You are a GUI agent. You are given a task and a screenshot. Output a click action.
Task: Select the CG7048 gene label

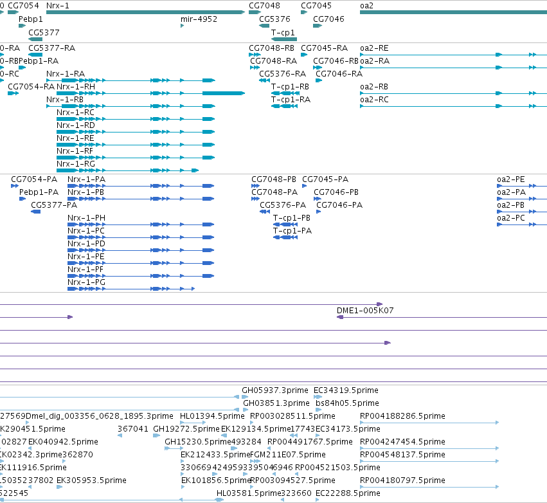[x=264, y=6]
